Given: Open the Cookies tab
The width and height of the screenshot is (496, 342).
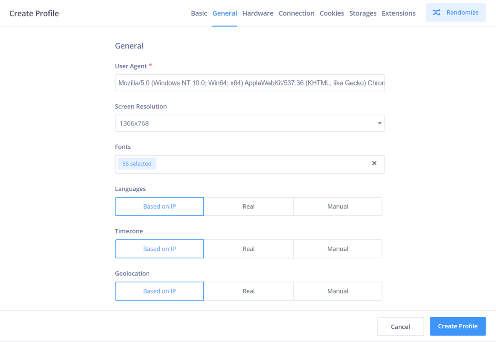Looking at the screenshot, I should [x=331, y=13].
